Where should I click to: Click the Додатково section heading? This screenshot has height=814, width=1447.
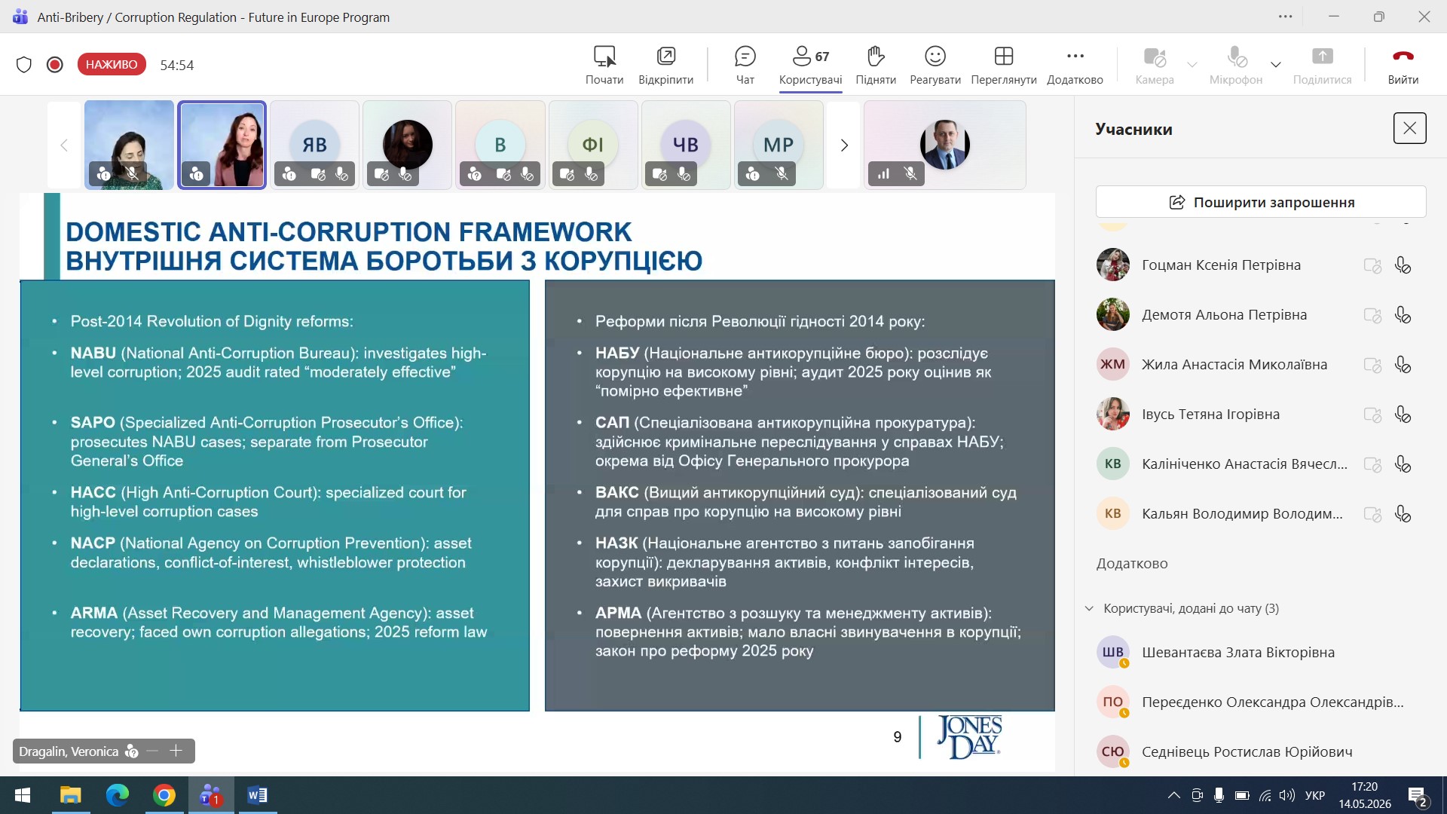point(1132,564)
